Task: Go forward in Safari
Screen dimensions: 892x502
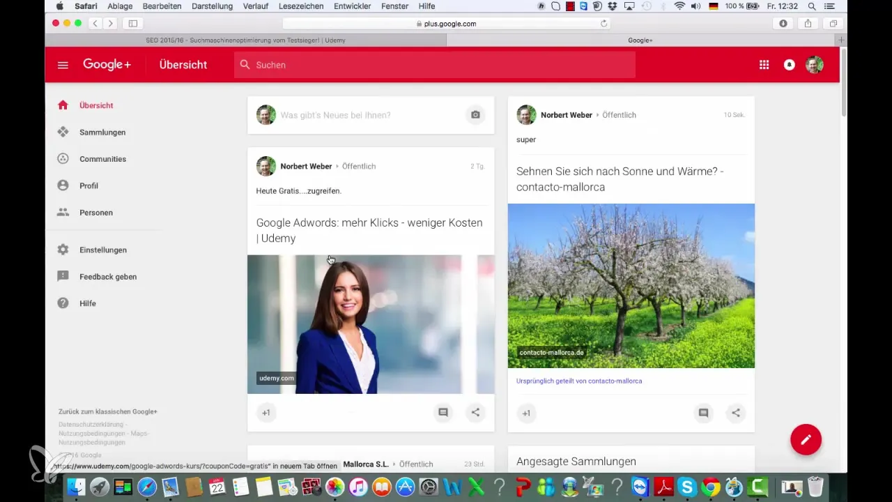Action: (x=110, y=23)
